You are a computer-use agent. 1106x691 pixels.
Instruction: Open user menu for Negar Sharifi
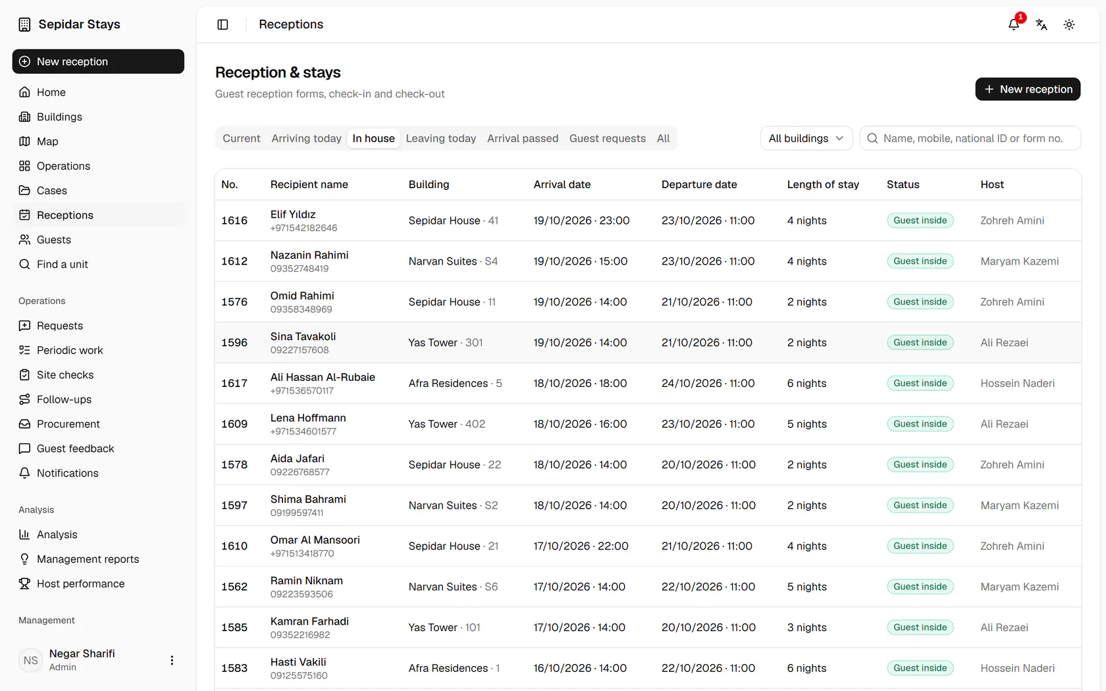click(x=172, y=660)
